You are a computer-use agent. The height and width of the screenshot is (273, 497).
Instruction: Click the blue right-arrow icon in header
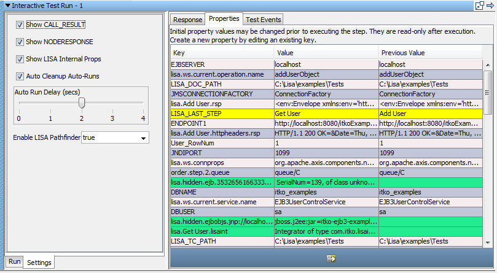[x=490, y=6]
